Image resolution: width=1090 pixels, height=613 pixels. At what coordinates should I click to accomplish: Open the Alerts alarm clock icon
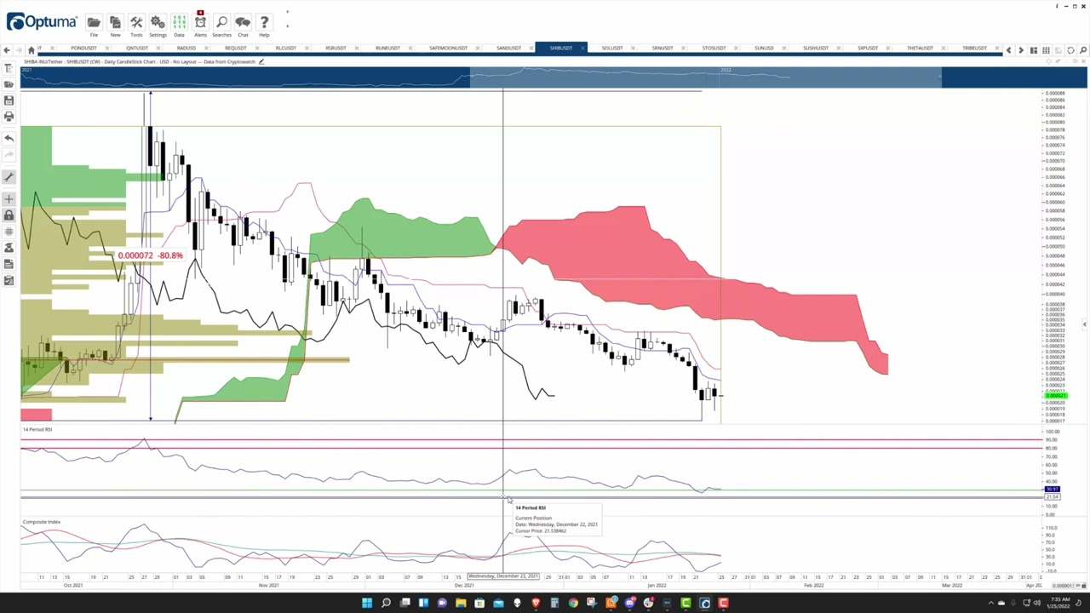pos(200,22)
